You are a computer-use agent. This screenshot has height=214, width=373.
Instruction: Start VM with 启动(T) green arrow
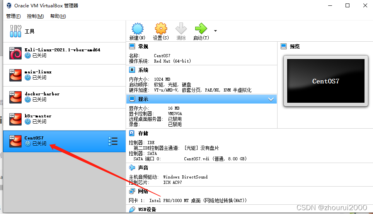[x=201, y=29]
